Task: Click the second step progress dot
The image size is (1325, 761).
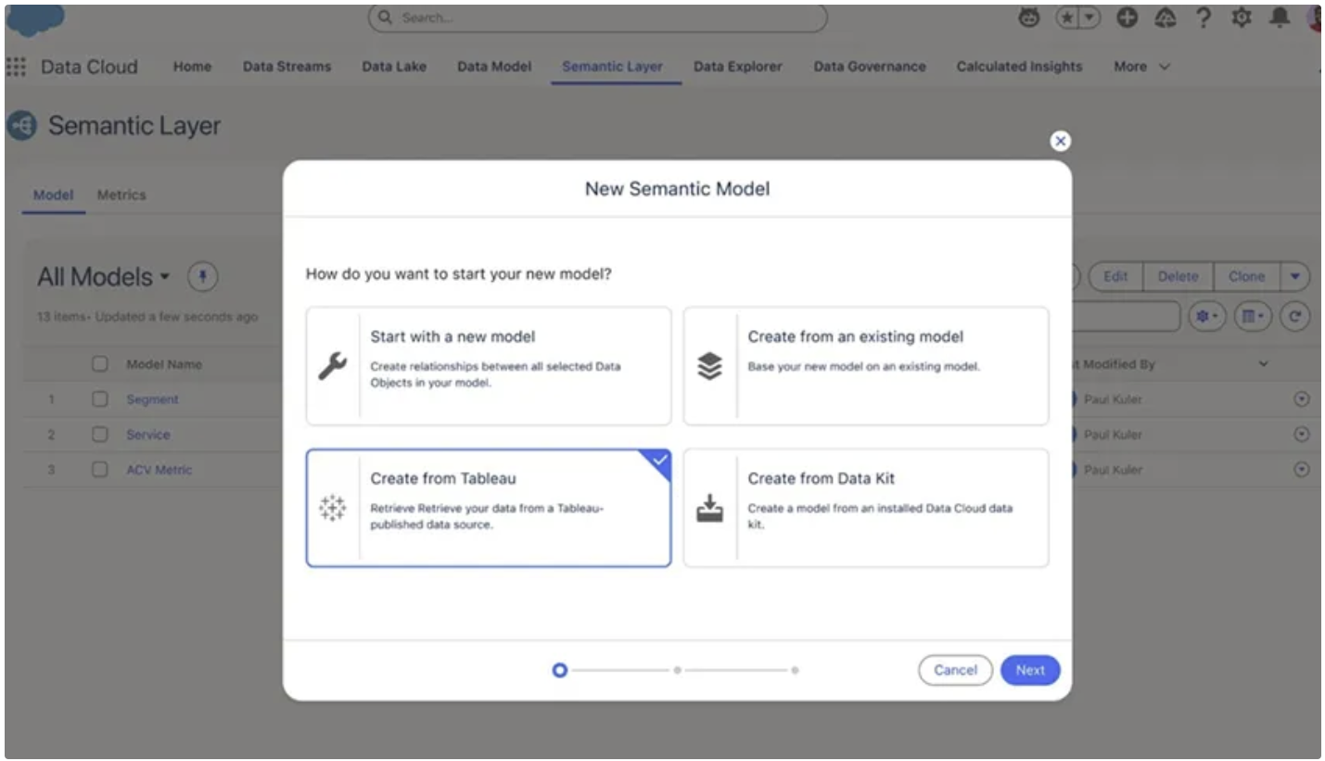Action: point(677,669)
